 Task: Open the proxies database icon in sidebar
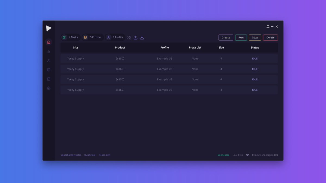[x=49, y=70]
